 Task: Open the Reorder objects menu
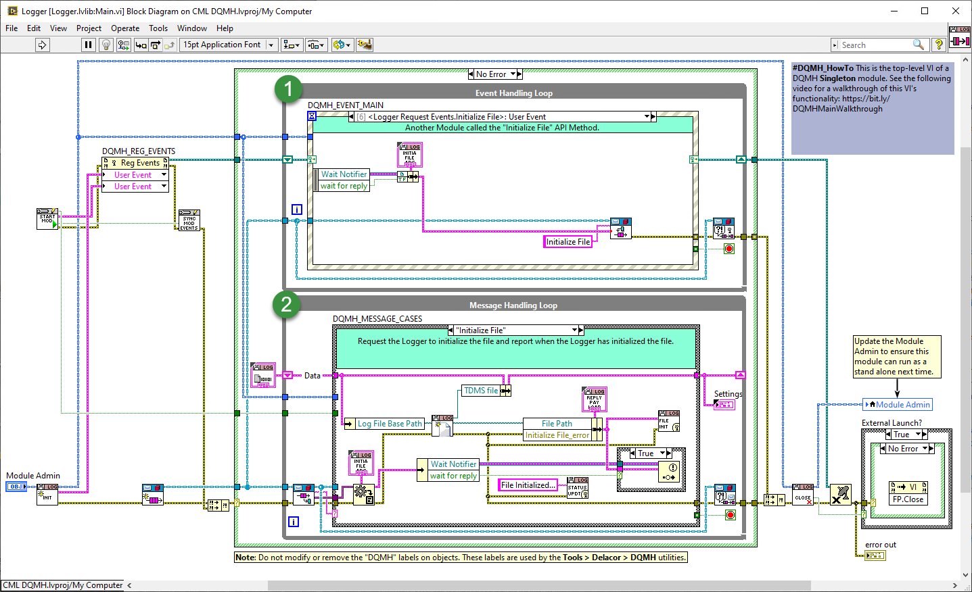342,45
